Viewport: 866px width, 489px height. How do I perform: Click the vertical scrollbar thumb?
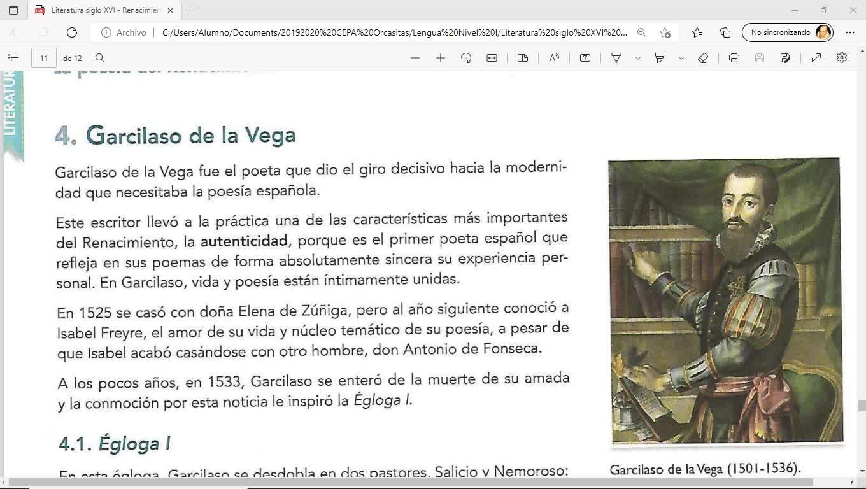click(x=862, y=406)
